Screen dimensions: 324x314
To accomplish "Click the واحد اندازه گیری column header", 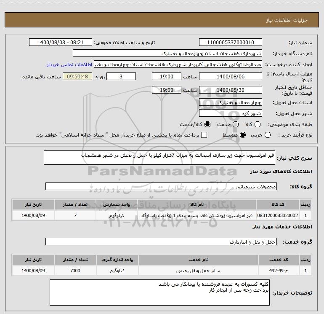I will (x=117, y=260).
